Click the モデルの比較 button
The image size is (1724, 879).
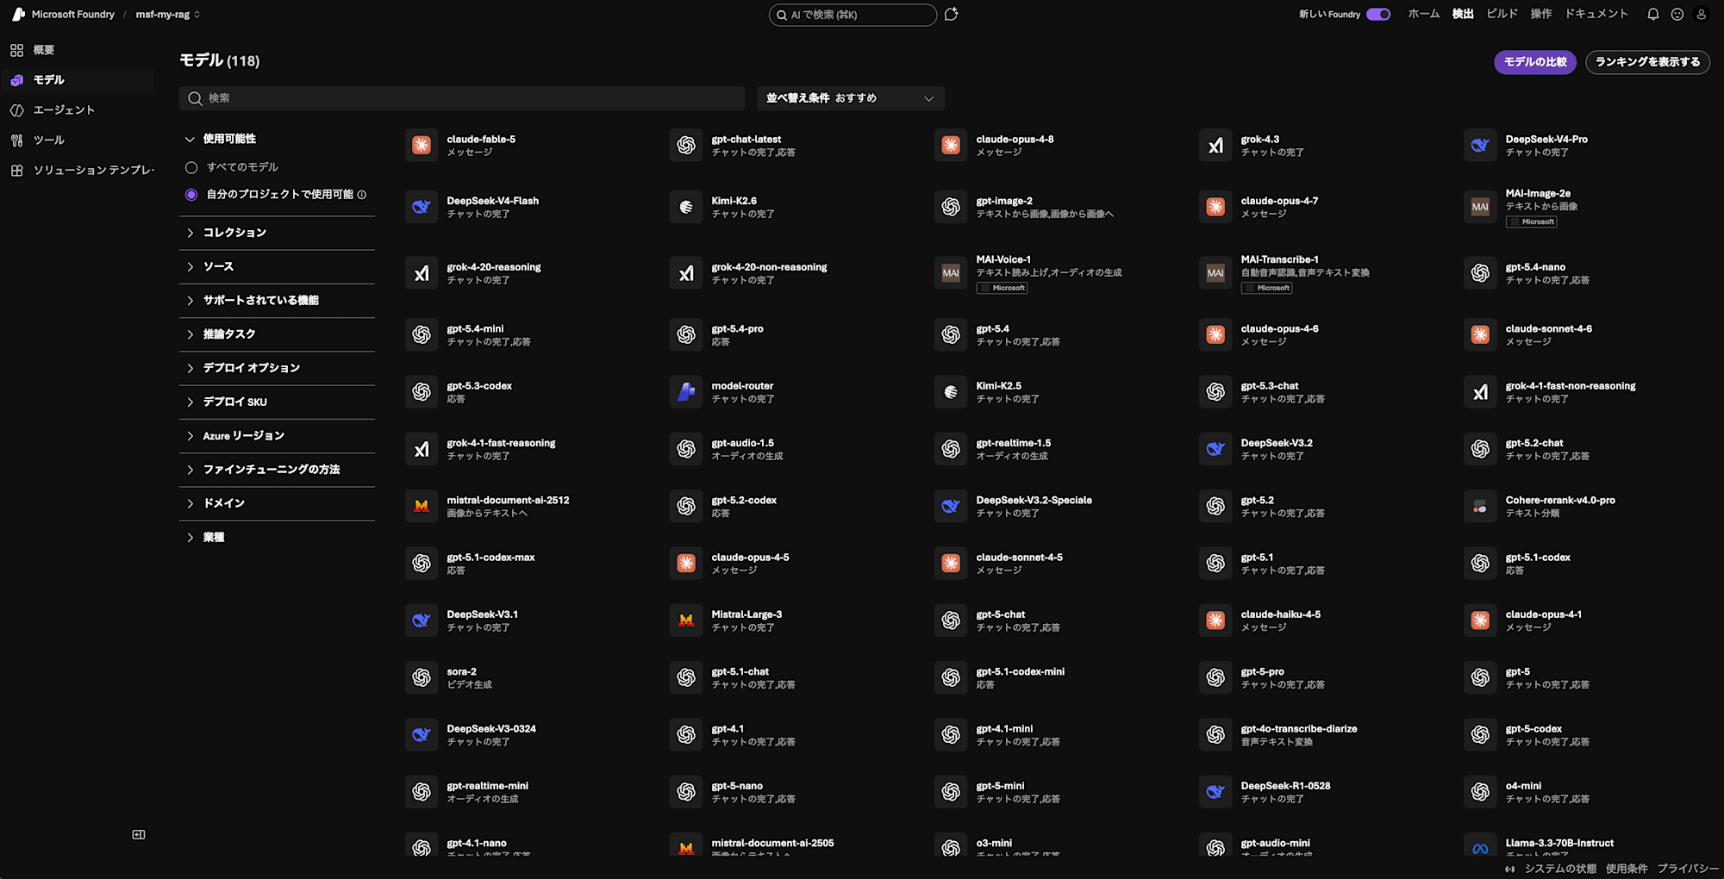click(1535, 62)
